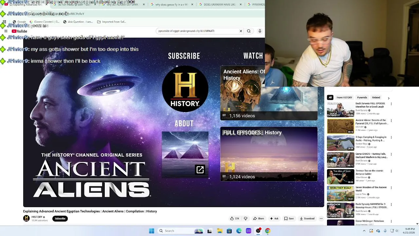The height and width of the screenshot is (236, 419).
Task: Open the YouTube hamburger guide menu
Action: pyautogui.click(x=6, y=31)
